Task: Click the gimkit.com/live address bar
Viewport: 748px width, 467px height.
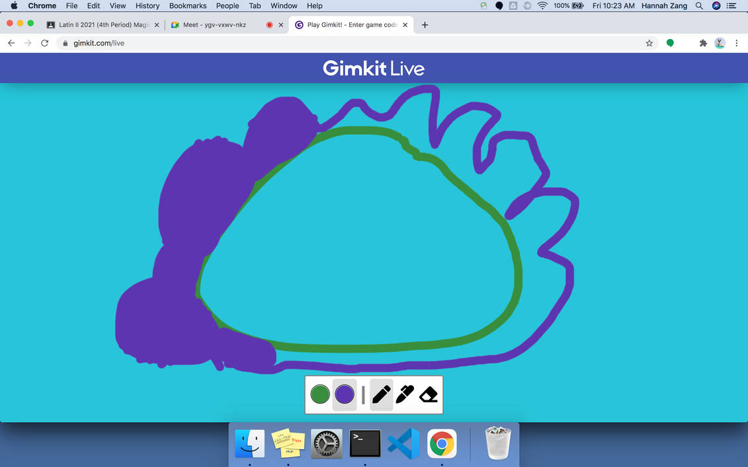Action: [x=358, y=43]
